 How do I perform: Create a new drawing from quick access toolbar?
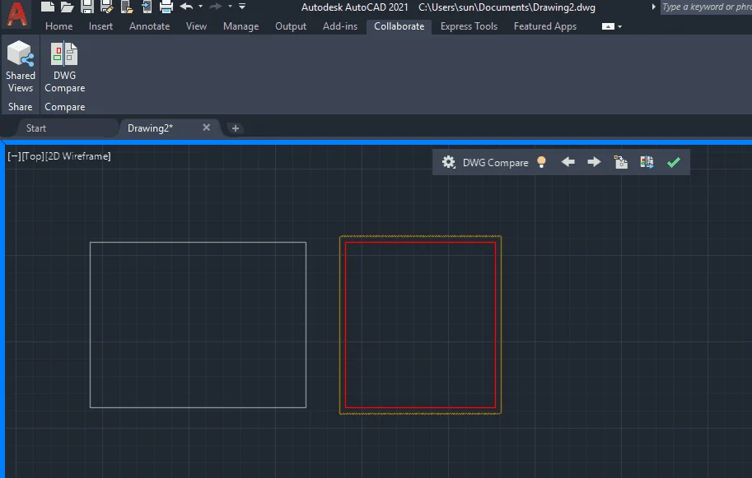click(x=48, y=7)
